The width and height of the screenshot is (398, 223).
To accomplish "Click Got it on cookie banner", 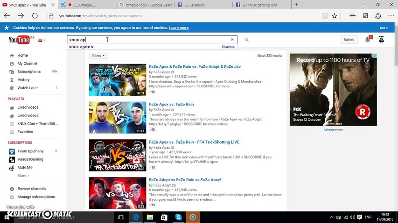I will click(384, 28).
